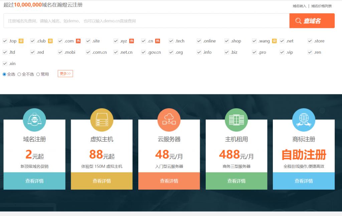Click the cloud server icon
Screen dimensions: 342x216
pyautogui.click(x=169, y=120)
